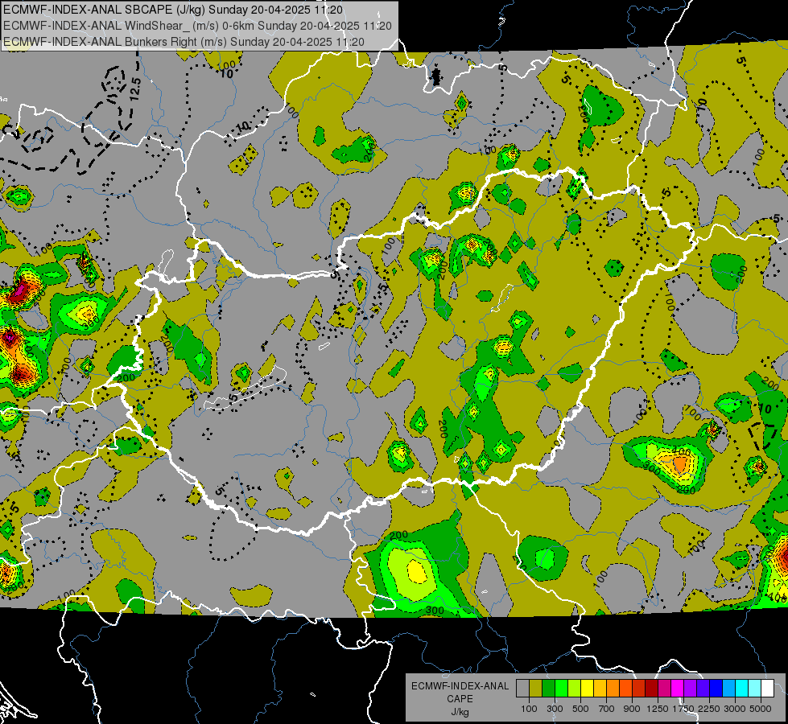Screen dimensions: 788x724
Task: Click the 1250 value under the legend
Action: [658, 709]
